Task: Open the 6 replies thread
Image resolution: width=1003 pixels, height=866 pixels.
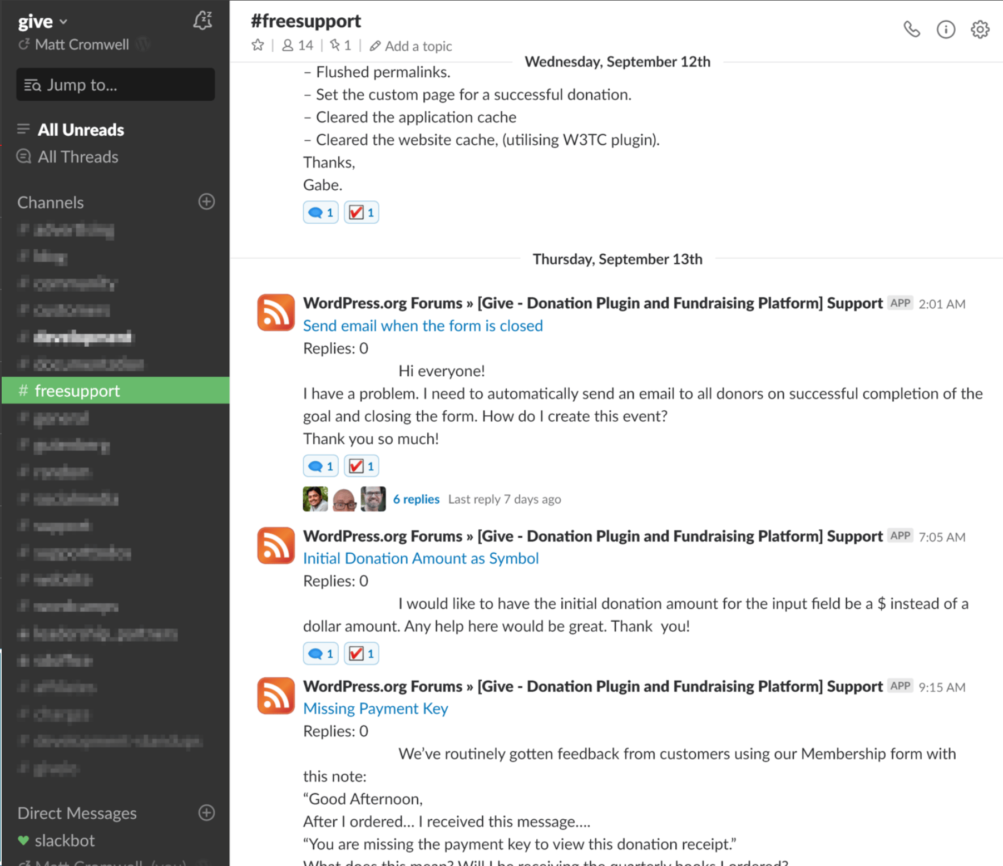Action: (416, 499)
